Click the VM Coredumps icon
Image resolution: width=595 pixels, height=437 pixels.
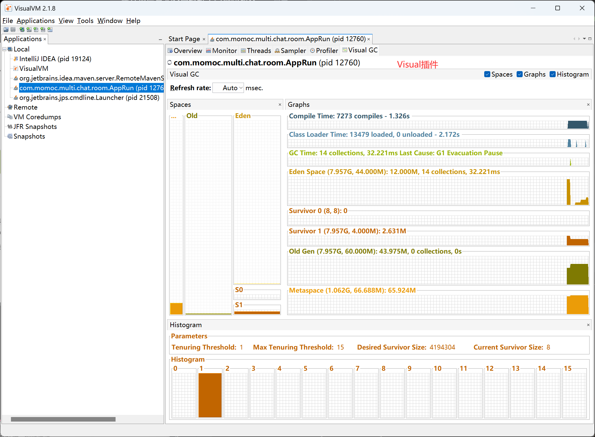click(x=10, y=117)
